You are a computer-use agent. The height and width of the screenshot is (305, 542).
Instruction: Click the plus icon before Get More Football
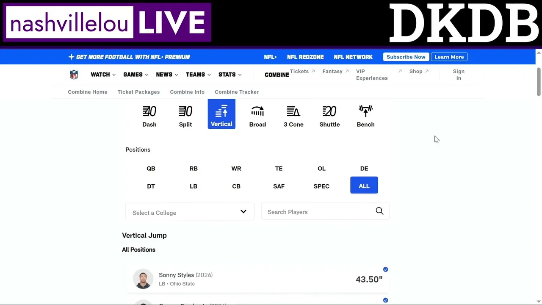tap(71, 57)
